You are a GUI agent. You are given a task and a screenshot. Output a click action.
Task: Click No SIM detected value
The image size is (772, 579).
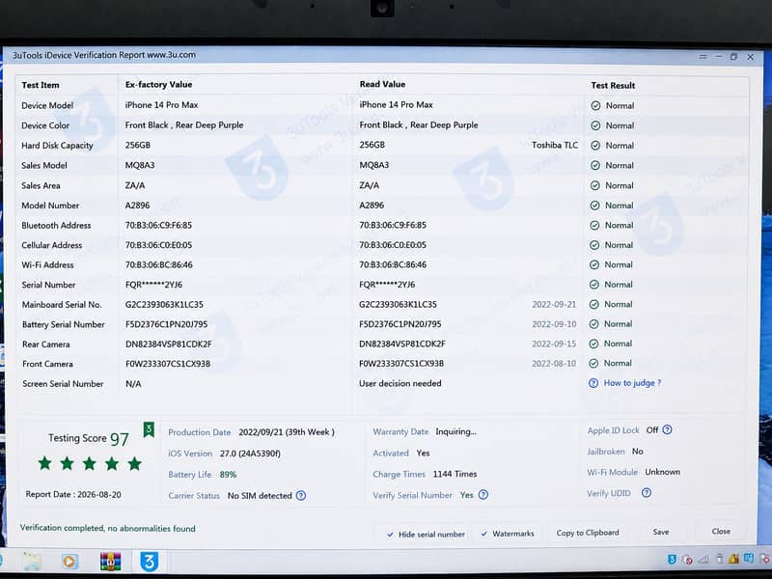[260, 496]
